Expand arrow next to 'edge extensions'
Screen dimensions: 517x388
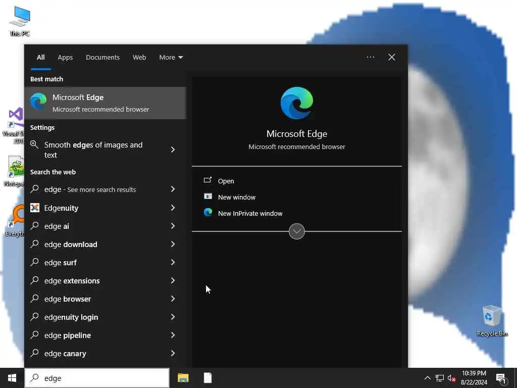pos(173,280)
